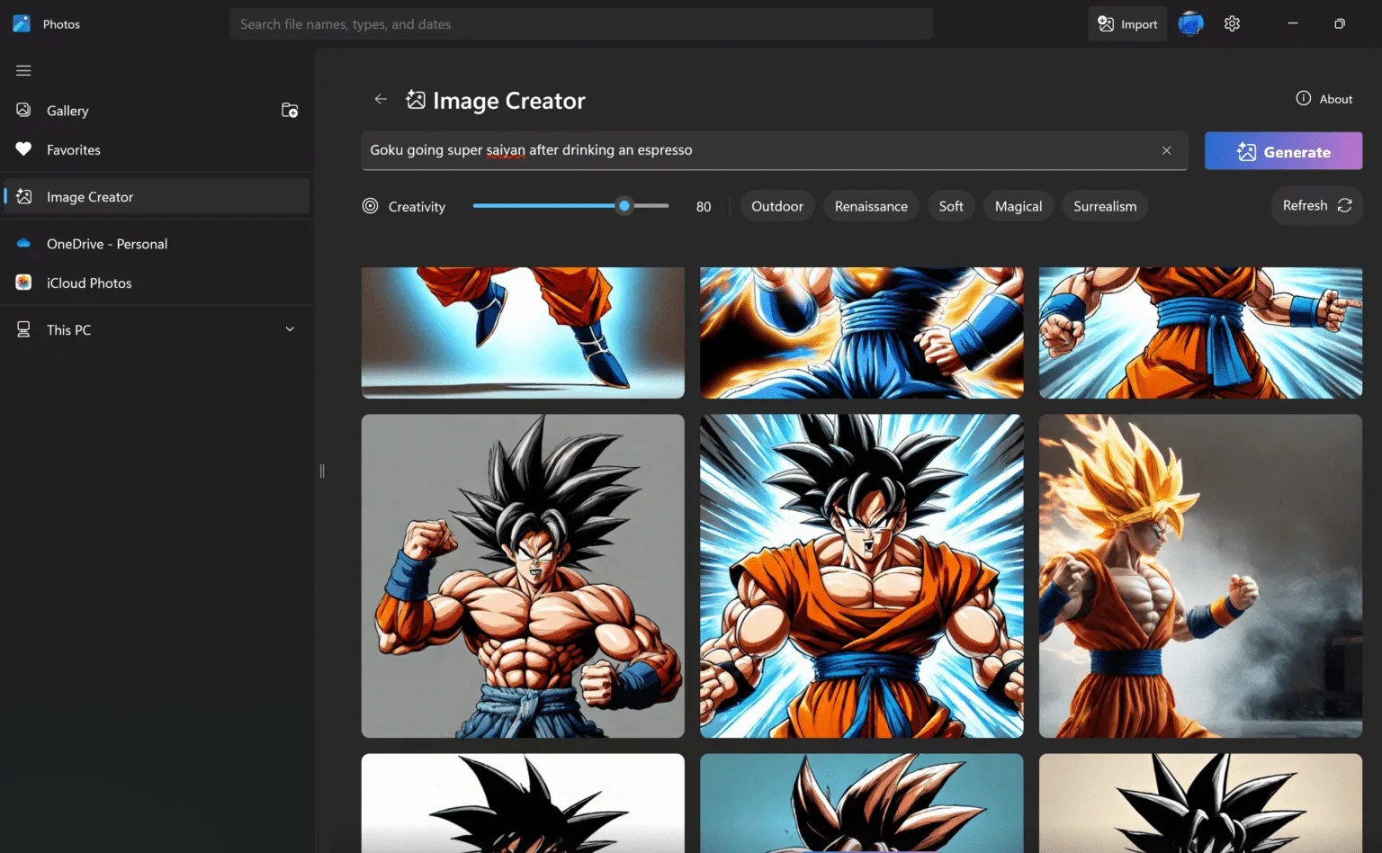Viewport: 1382px width, 853px height.
Task: Select iCloud Photos in the sidebar
Action: pyautogui.click(x=88, y=283)
